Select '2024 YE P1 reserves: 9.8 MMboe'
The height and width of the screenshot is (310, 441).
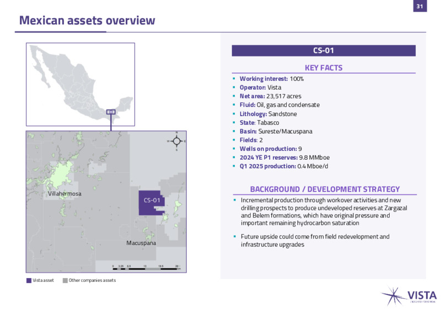point(284,157)
